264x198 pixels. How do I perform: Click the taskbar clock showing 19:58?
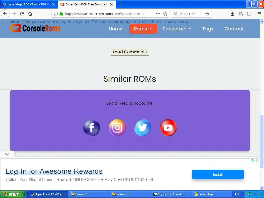click(257, 194)
